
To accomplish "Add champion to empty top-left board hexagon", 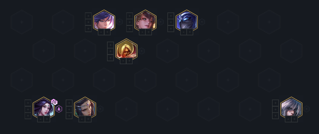I will pos(22,22).
